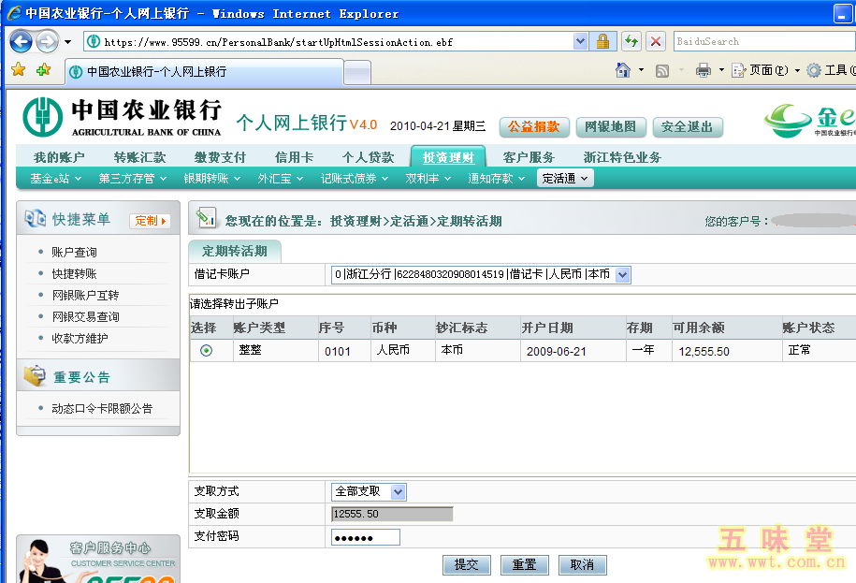Open the 转账汇款 tab

(139, 157)
